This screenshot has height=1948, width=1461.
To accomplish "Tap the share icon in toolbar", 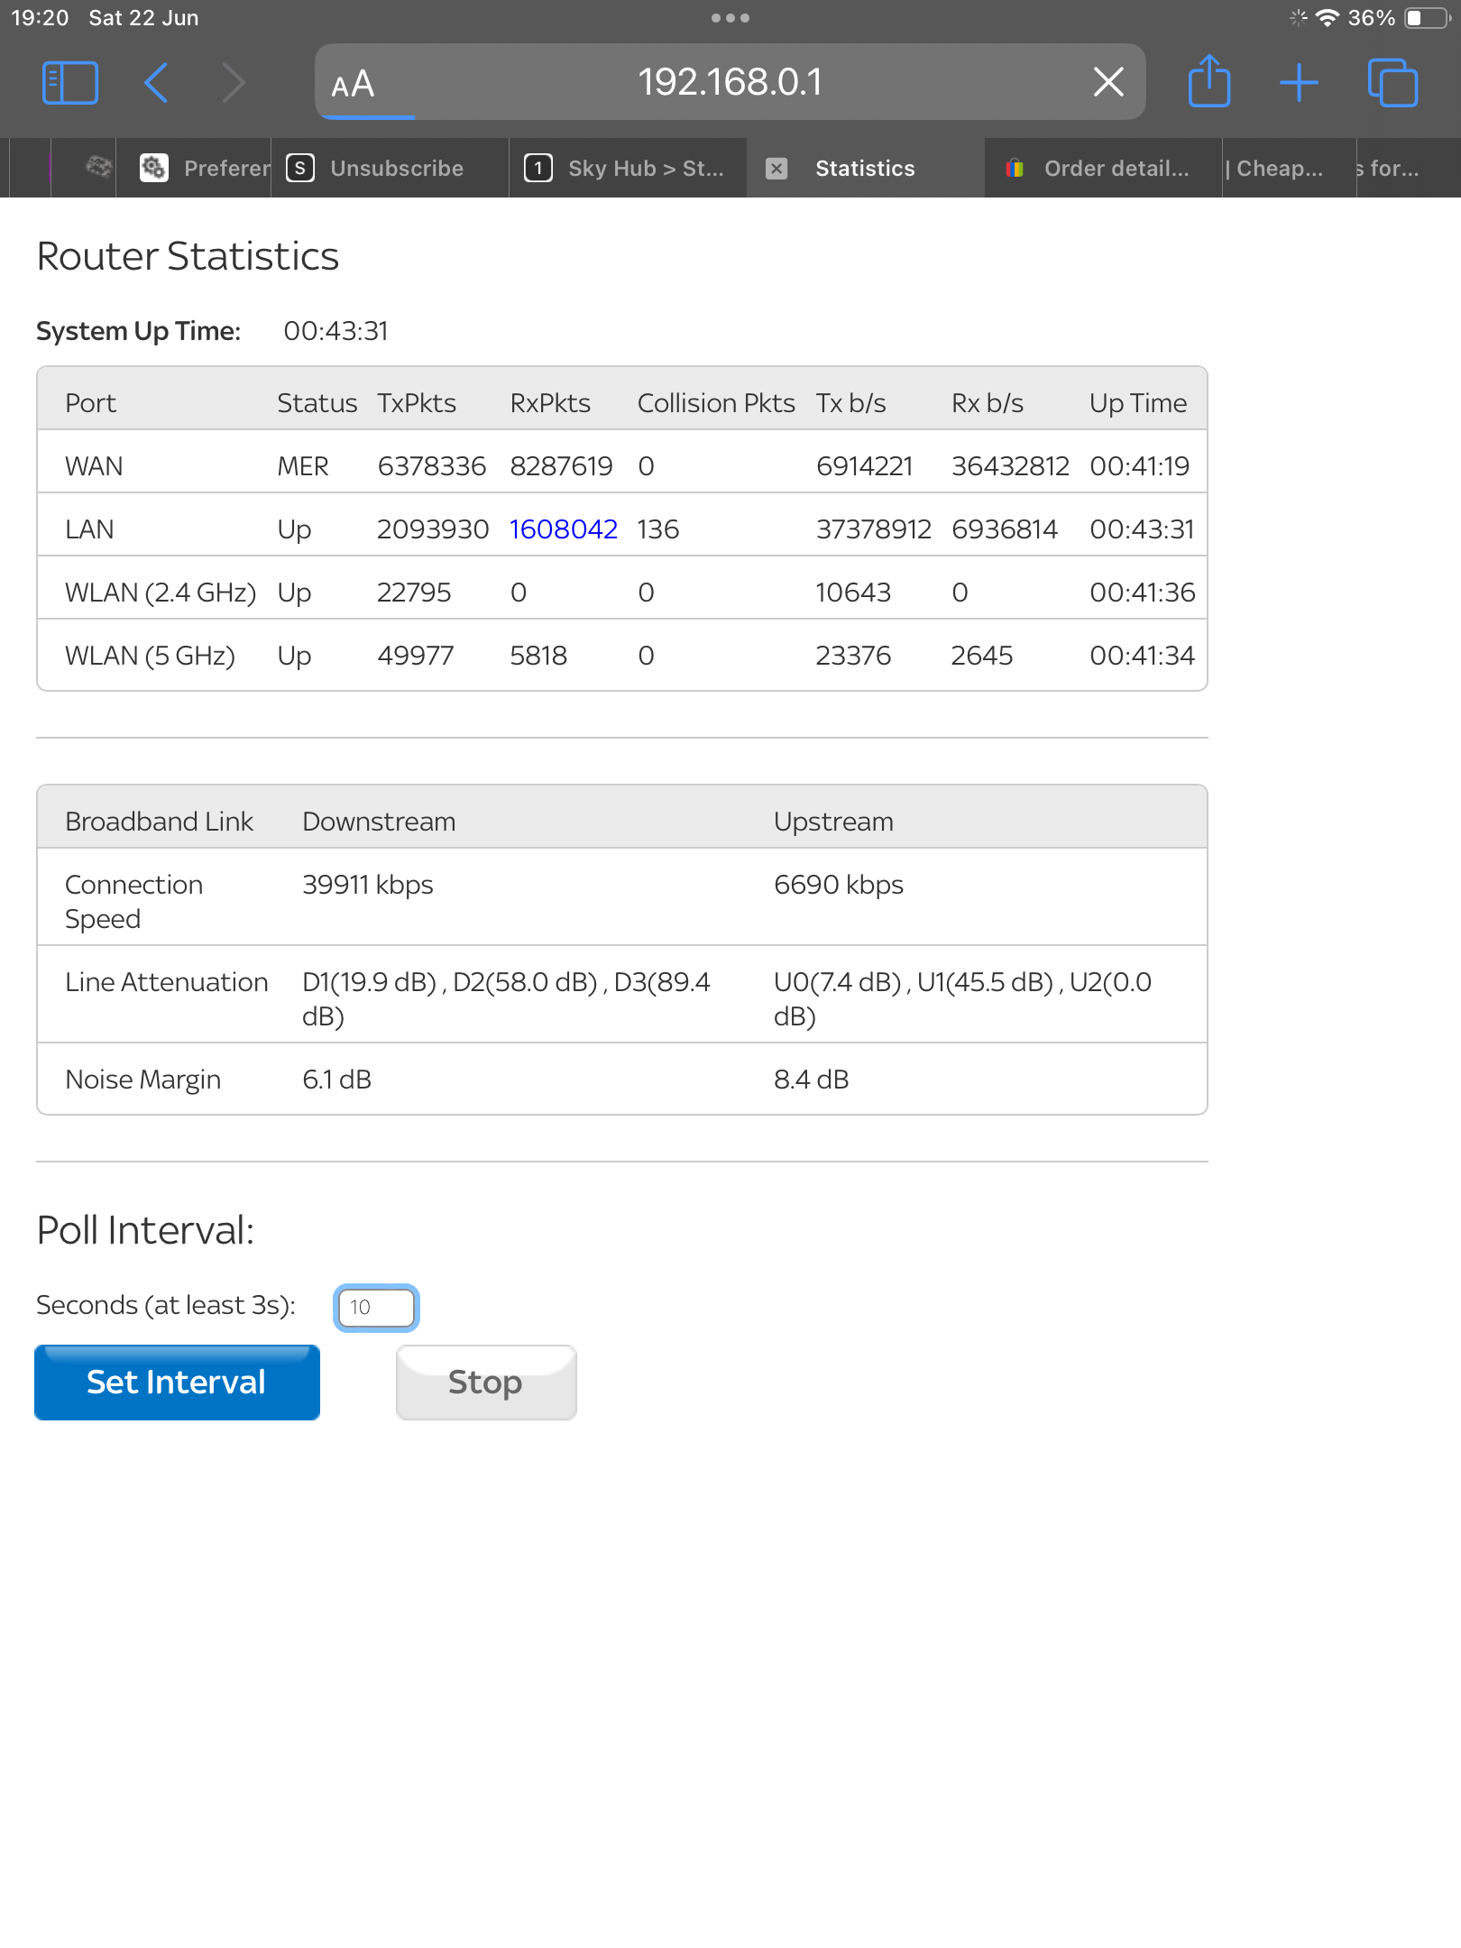I will [1208, 83].
